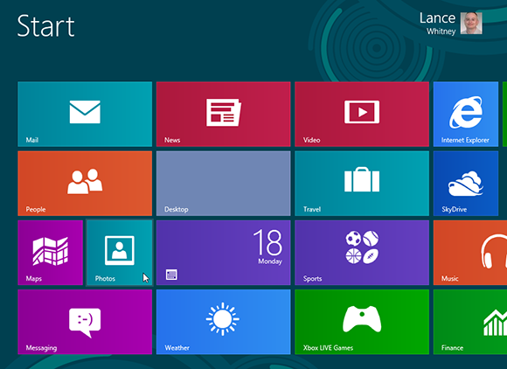Viewport: 507px width, 369px height.
Task: Launch Internet Explorer tile
Action: click(x=466, y=115)
